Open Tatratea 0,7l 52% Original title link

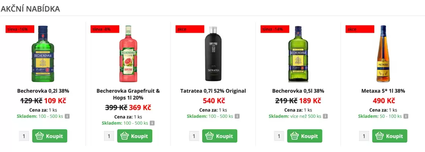[x=213, y=91]
